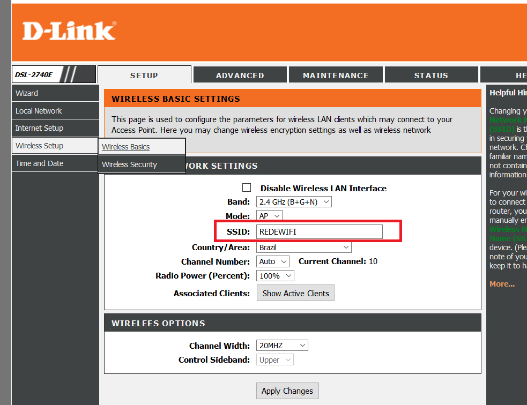Select Wireless Setup in sidebar
The image size is (527, 405).
pos(55,146)
